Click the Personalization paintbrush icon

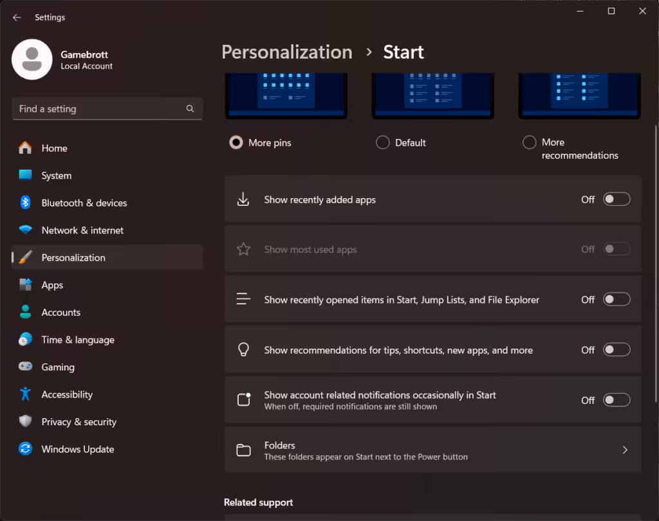(x=25, y=257)
